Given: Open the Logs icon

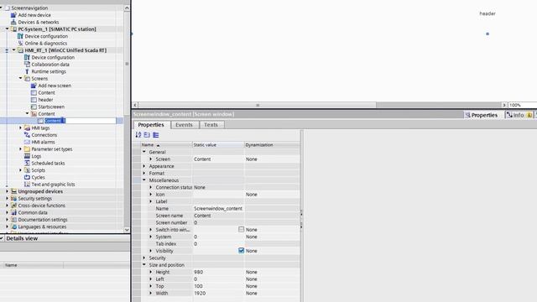Looking at the screenshot, I should pyautogui.click(x=27, y=156).
